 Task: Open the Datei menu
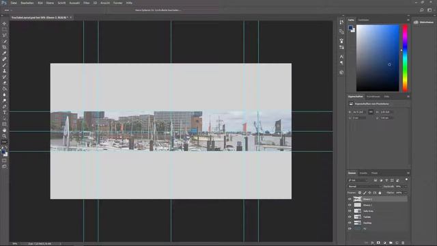(x=14, y=3)
